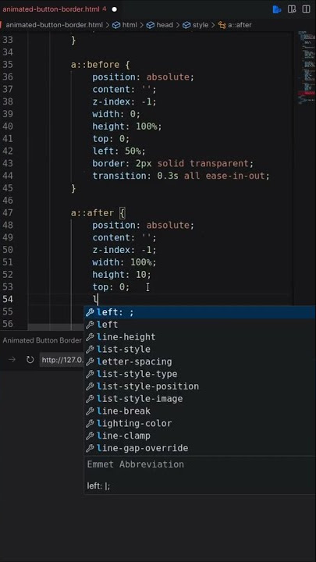Toggle the editor layout icon
Screen dimensions: 316x562
pyautogui.click(x=292, y=9)
